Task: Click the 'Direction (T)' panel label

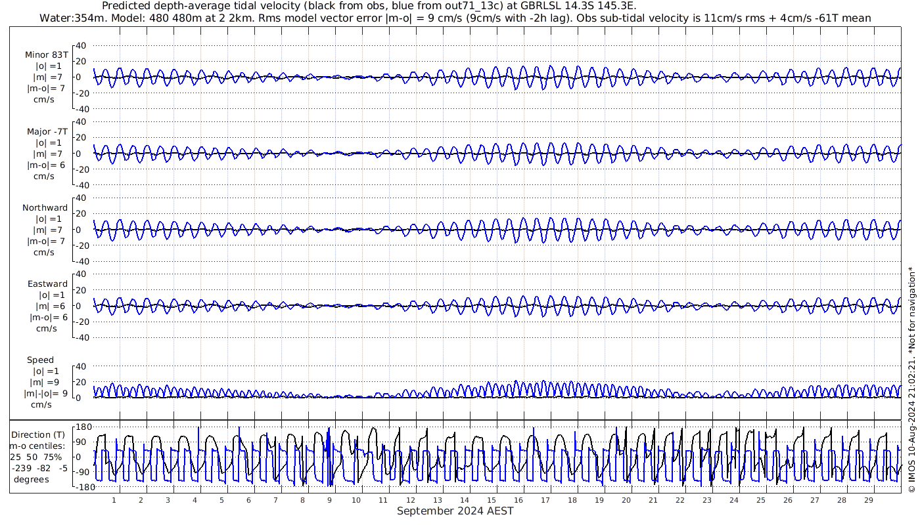Action: pyautogui.click(x=39, y=434)
